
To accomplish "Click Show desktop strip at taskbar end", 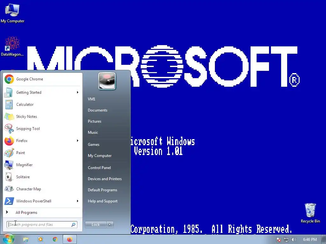I will pos(324,240).
